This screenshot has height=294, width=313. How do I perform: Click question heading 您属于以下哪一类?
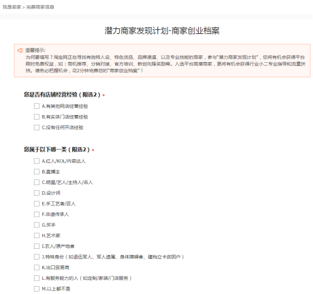tap(56, 150)
